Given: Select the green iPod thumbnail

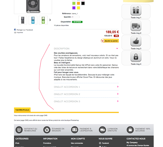Looking at the screenshot, I should pos(43,20).
